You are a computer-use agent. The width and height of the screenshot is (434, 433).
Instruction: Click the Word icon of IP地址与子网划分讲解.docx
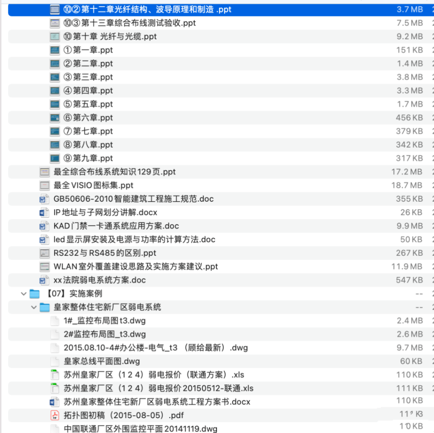coord(45,212)
